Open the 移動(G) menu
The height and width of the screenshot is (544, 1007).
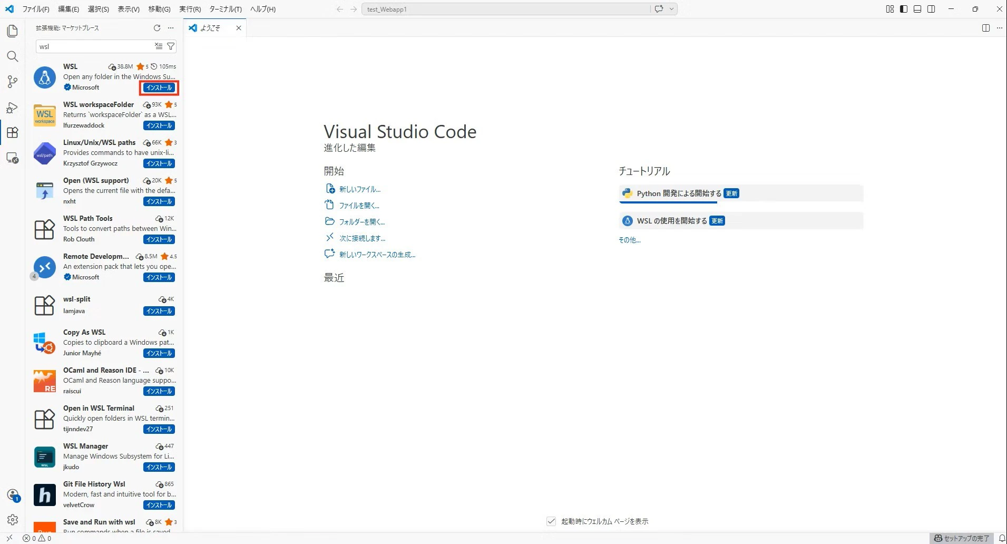pyautogui.click(x=159, y=9)
